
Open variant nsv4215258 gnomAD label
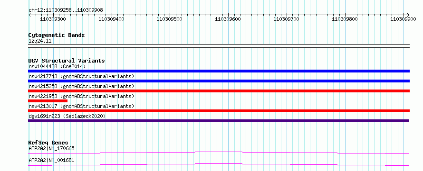click(x=81, y=86)
